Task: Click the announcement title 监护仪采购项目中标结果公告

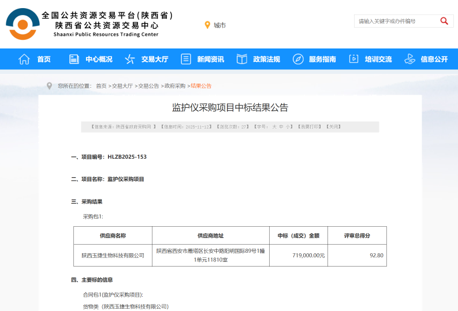Action: click(230, 108)
